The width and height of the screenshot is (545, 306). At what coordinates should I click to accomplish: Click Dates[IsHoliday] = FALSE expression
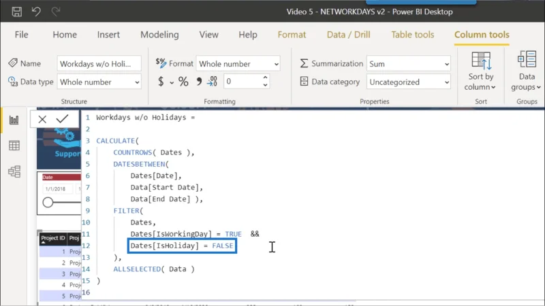pyautogui.click(x=182, y=245)
